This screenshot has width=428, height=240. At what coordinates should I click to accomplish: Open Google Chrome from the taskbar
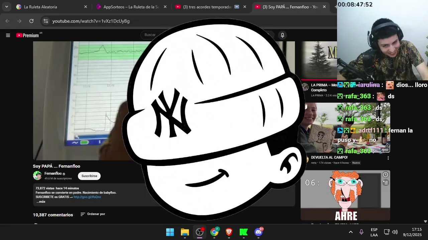click(x=214, y=232)
